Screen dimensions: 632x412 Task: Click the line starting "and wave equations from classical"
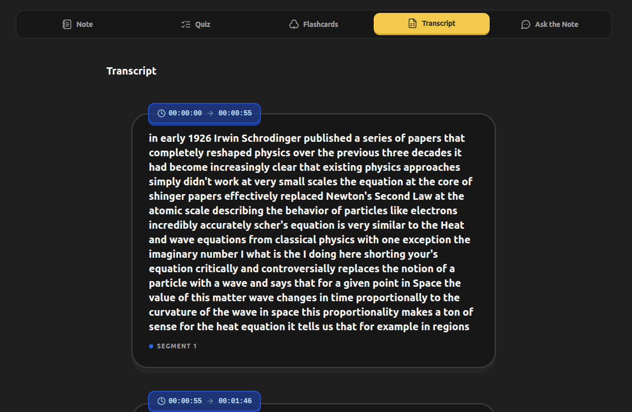coord(310,240)
